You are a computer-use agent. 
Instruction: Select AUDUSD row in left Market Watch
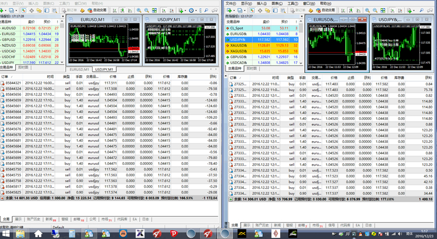coord(30,28)
